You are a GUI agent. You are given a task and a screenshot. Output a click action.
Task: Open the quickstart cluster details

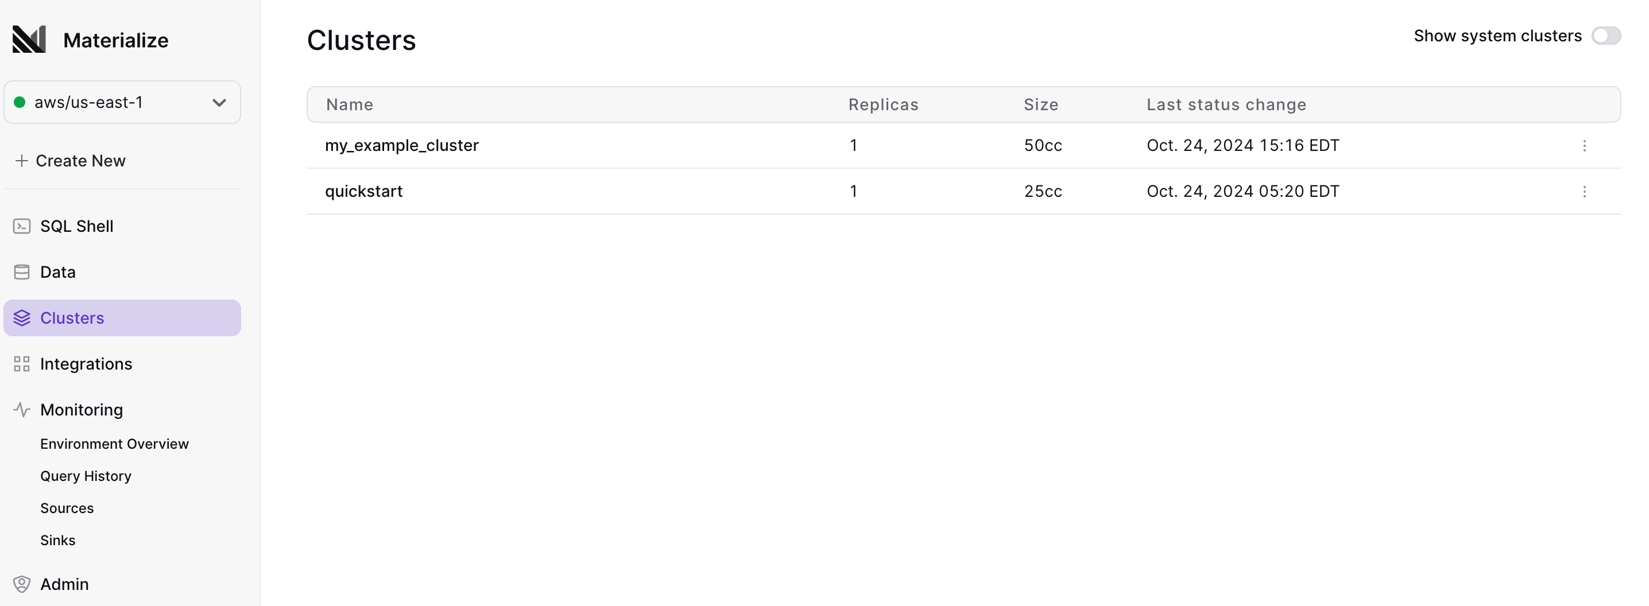coord(363,191)
